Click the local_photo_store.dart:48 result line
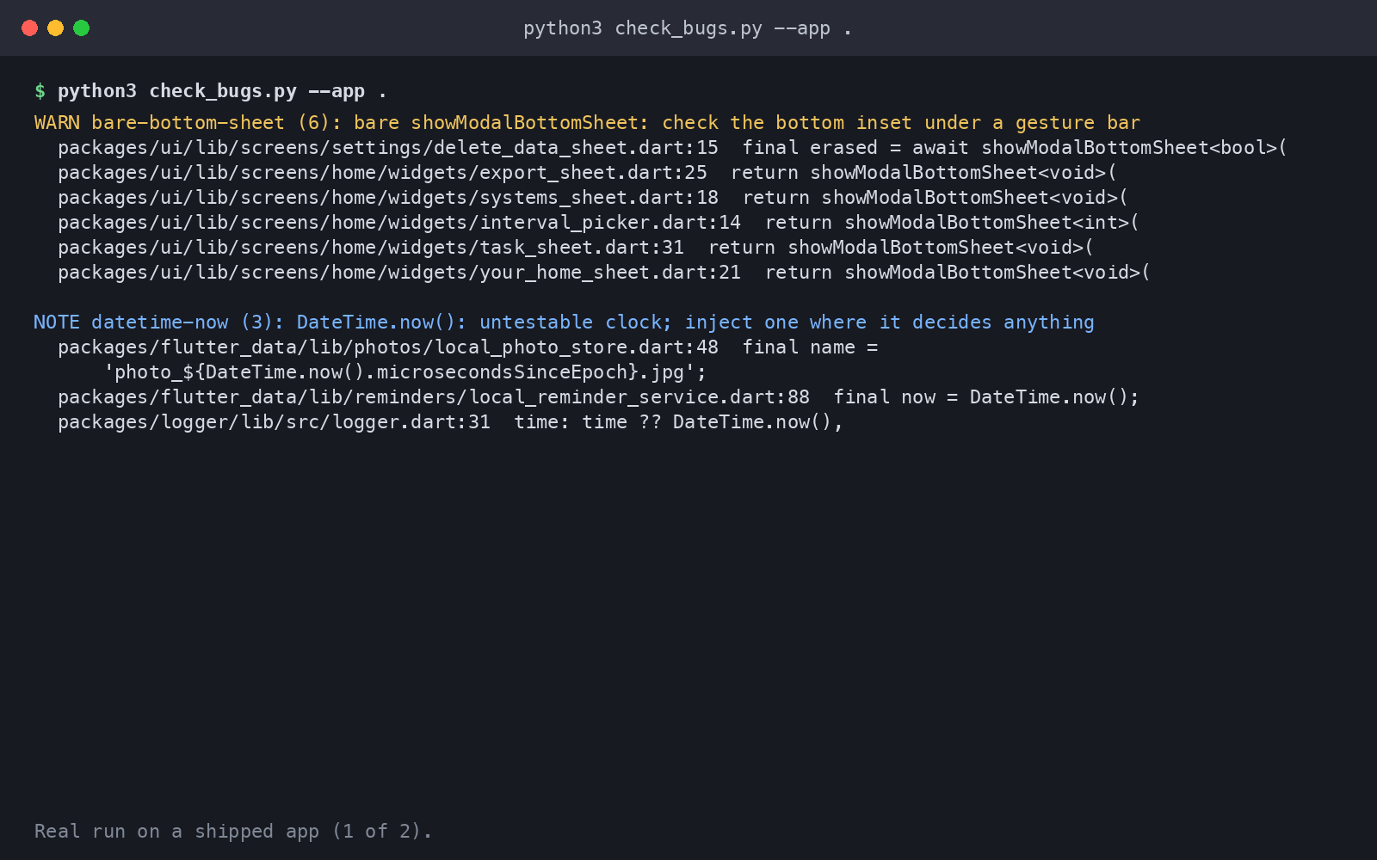Image resolution: width=1377 pixels, height=860 pixels. coord(468,347)
